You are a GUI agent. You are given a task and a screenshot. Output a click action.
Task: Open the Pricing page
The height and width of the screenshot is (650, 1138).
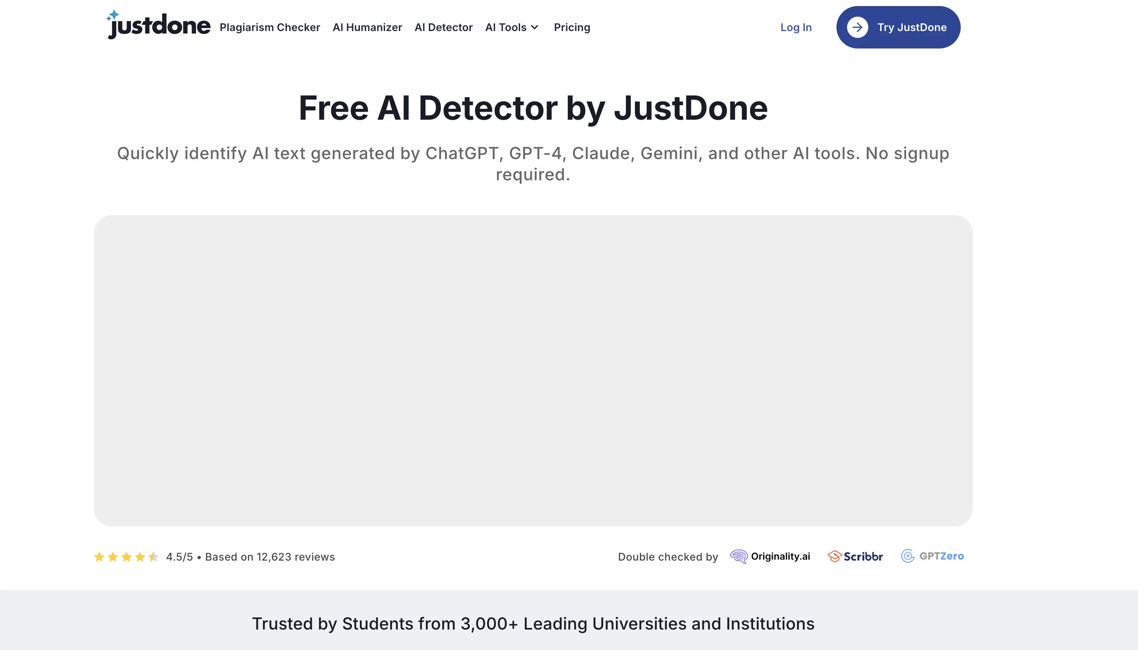571,27
